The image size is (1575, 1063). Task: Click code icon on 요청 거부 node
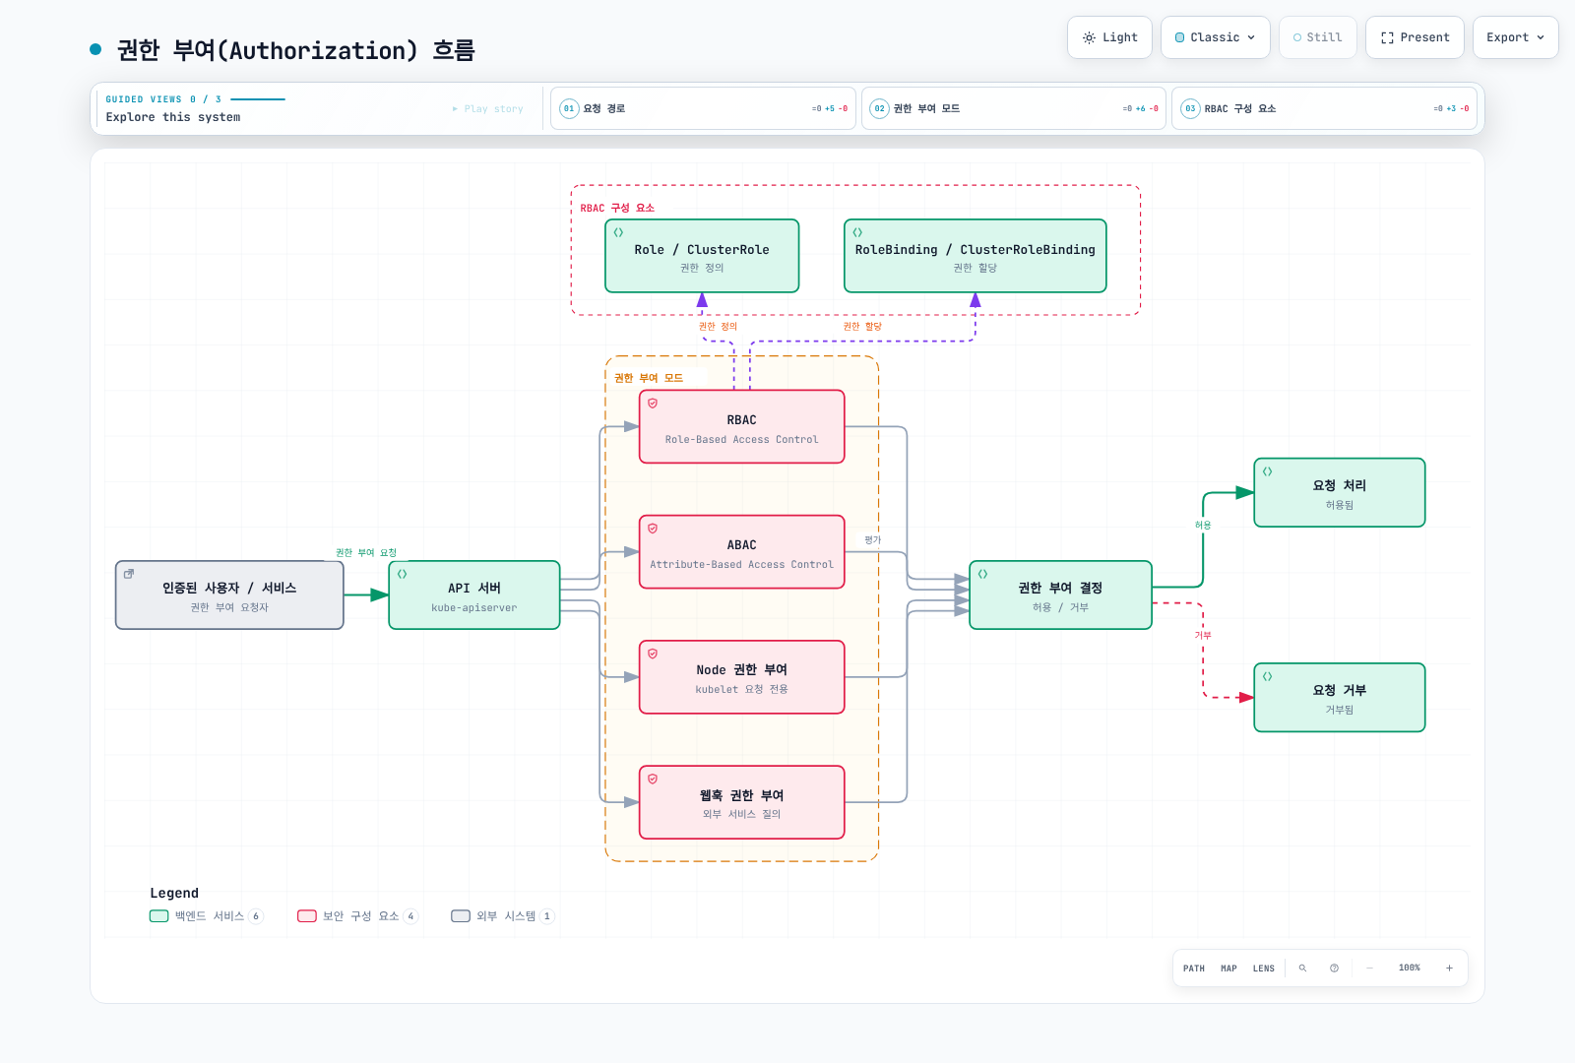pyautogui.click(x=1267, y=676)
